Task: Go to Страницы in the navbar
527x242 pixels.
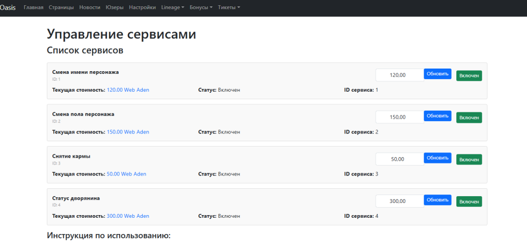Action: click(x=61, y=7)
